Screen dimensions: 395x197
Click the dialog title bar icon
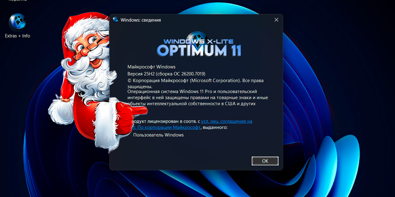tap(116, 20)
